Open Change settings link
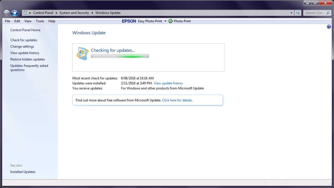334x188 pixels. point(22,47)
